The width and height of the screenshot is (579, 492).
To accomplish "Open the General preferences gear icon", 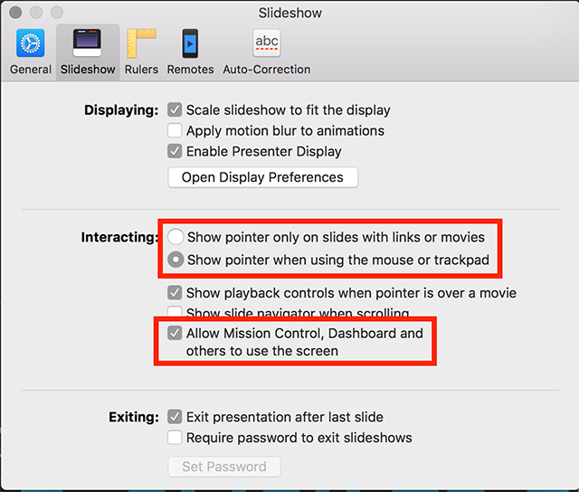I will [x=30, y=43].
